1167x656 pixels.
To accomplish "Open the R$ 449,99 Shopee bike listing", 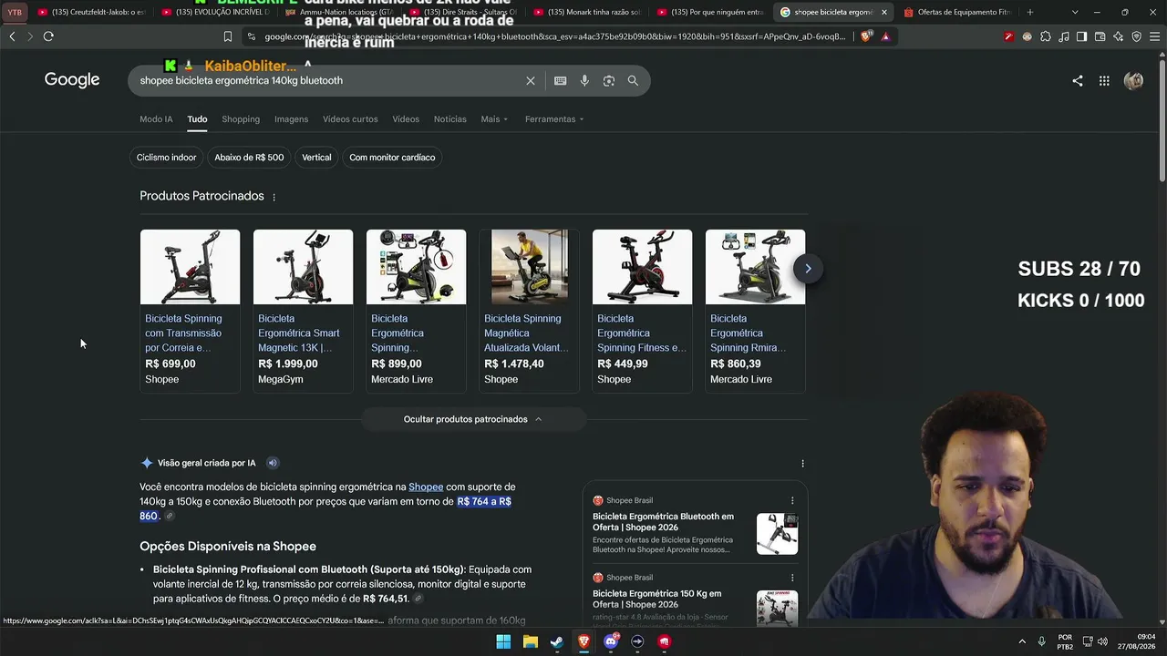I will click(x=642, y=311).
